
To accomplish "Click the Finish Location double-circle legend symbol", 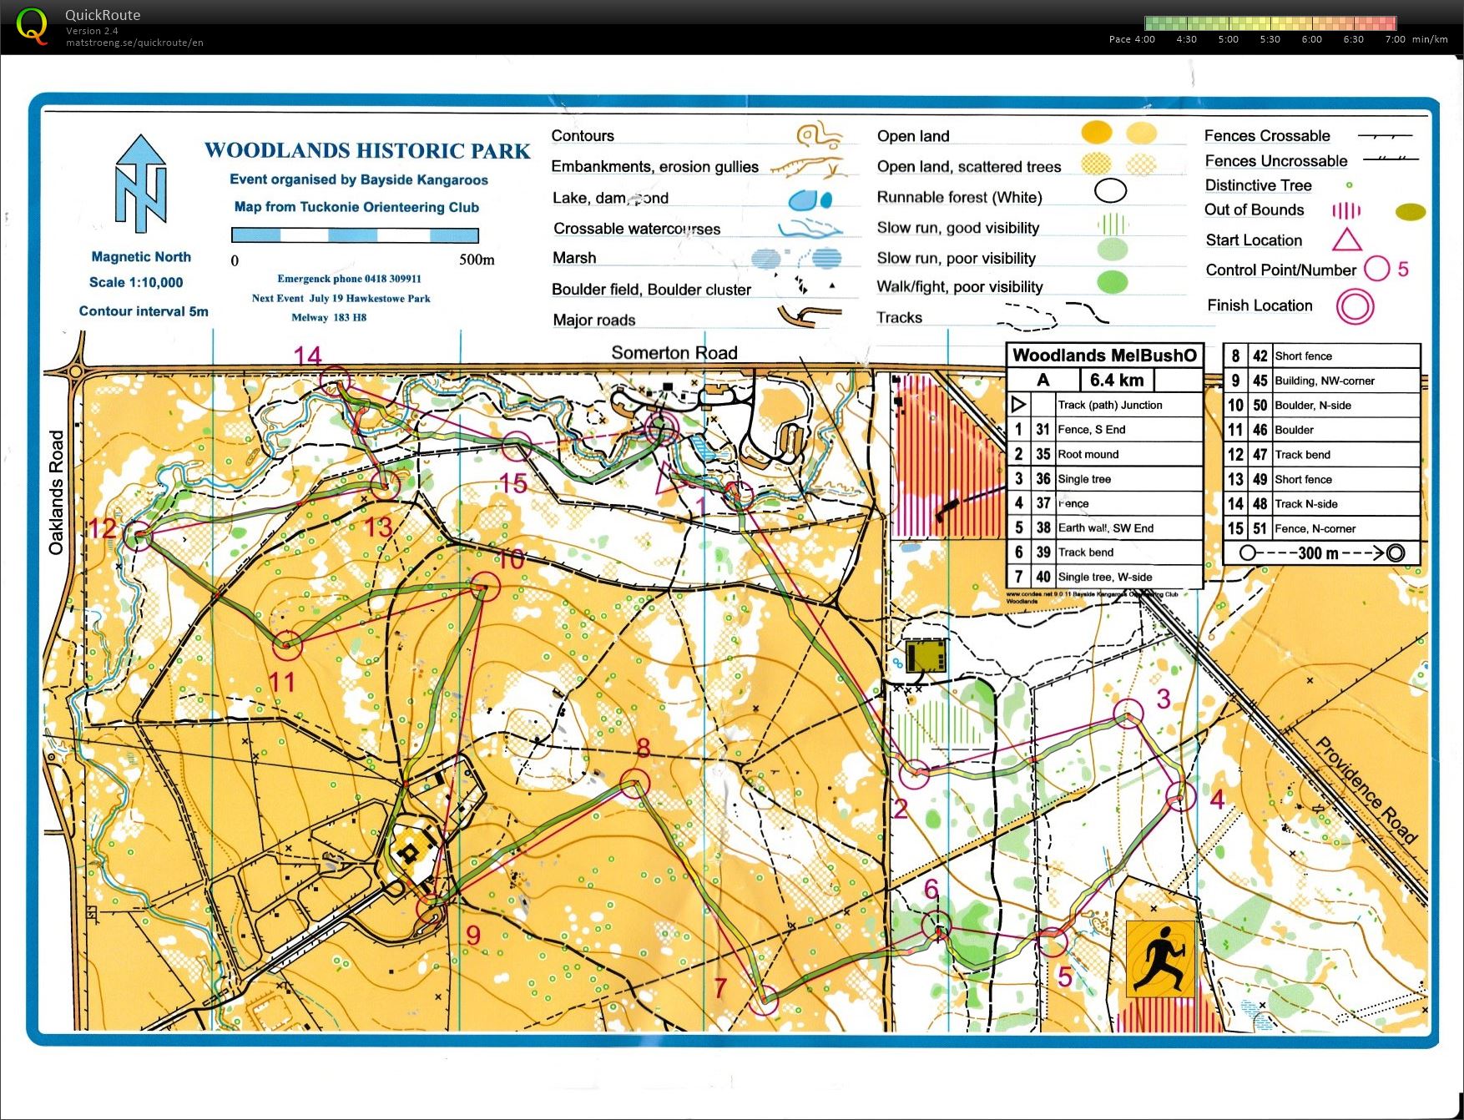I will pos(1354,306).
